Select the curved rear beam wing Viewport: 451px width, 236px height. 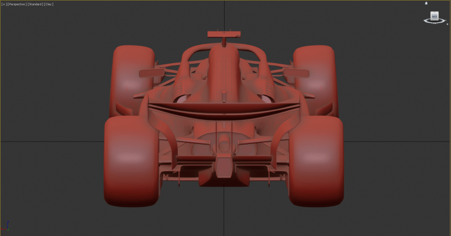(224, 109)
